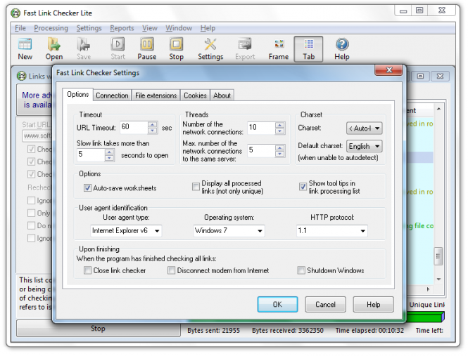
Task: Click the Help toolbar icon
Action: coord(342,49)
